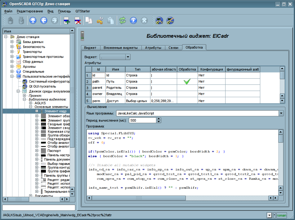Enable Обработка for the owner attribute row
Screen dimensions: 295x220
(187, 94)
